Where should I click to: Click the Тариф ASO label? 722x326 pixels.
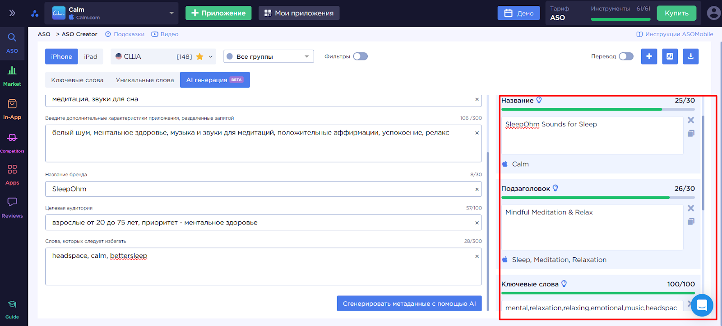[560, 13]
